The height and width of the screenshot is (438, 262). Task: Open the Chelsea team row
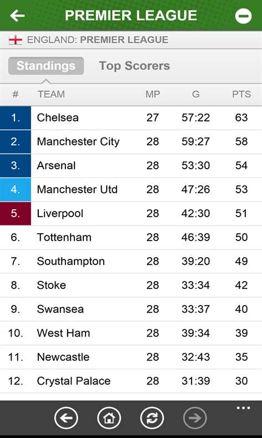[x=131, y=117]
